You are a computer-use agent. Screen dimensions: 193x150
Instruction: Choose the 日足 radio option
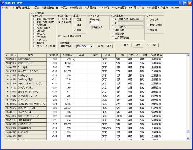click(75, 20)
